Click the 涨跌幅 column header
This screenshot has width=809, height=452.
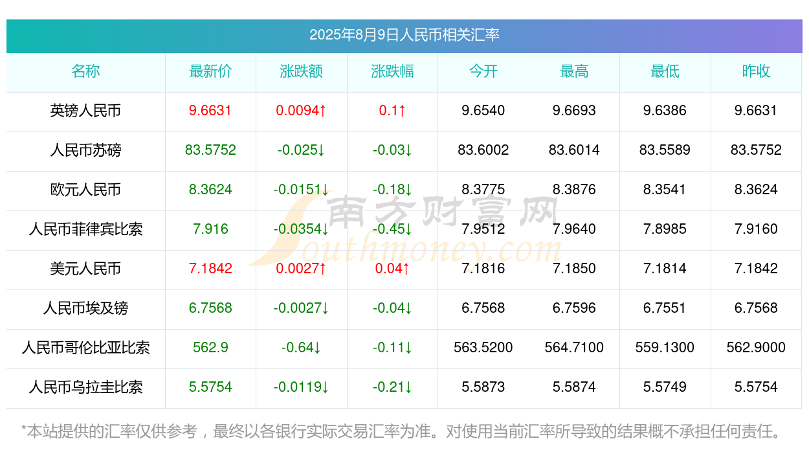pos(392,71)
